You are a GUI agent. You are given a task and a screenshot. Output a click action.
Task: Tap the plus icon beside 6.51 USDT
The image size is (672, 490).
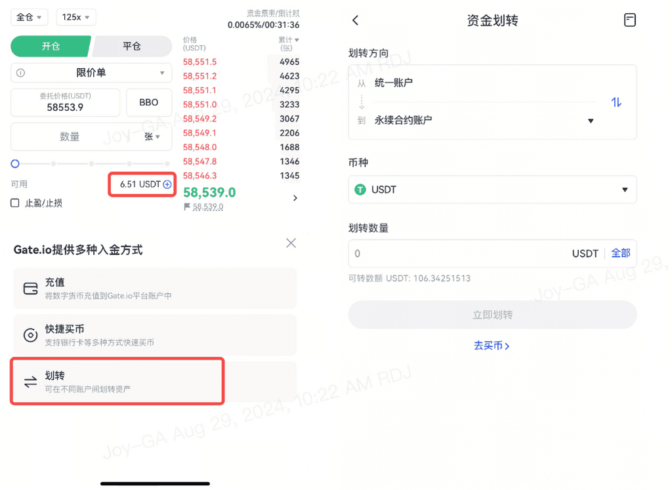[167, 184]
